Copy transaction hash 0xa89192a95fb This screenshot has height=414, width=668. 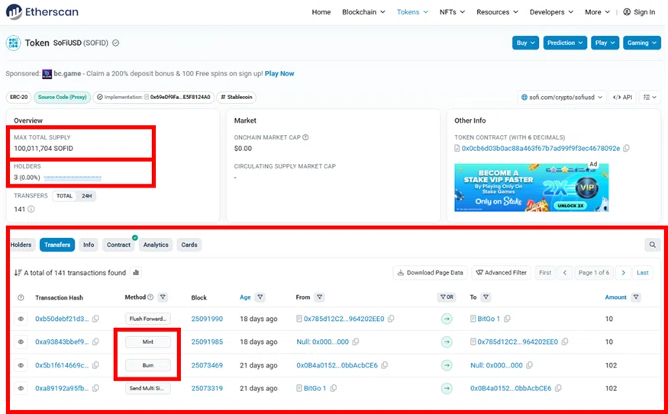pyautogui.click(x=96, y=388)
